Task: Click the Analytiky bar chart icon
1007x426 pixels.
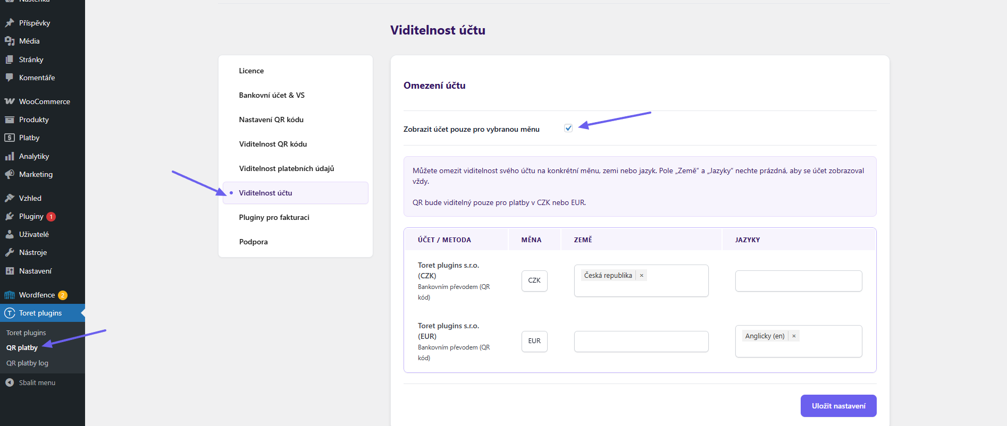Action: (x=10, y=156)
